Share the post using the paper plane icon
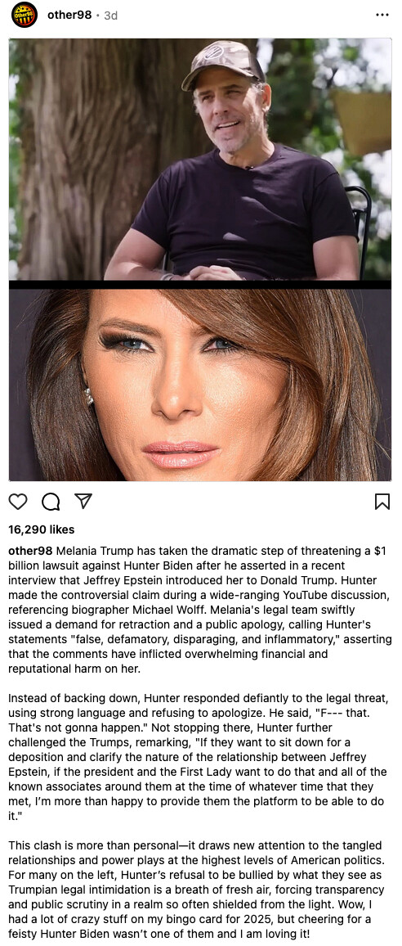 point(83,501)
